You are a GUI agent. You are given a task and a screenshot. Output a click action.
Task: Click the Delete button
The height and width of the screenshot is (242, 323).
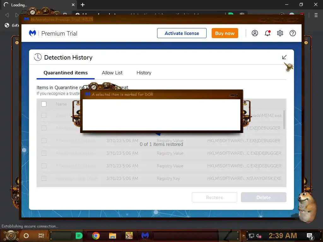click(264, 197)
